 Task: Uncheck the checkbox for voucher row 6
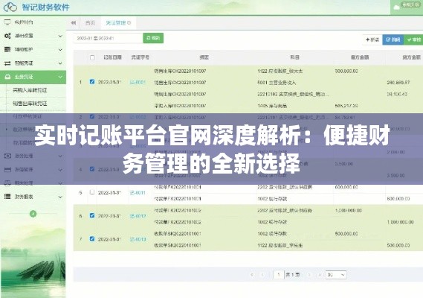pyautogui.click(x=92, y=215)
